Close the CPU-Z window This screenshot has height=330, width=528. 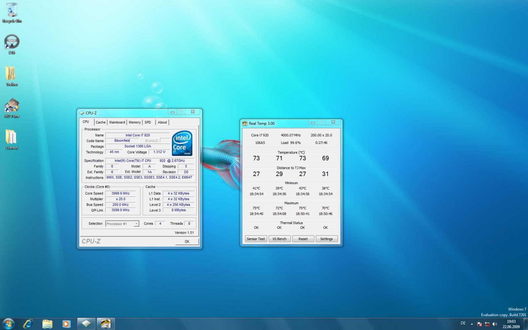click(193, 112)
